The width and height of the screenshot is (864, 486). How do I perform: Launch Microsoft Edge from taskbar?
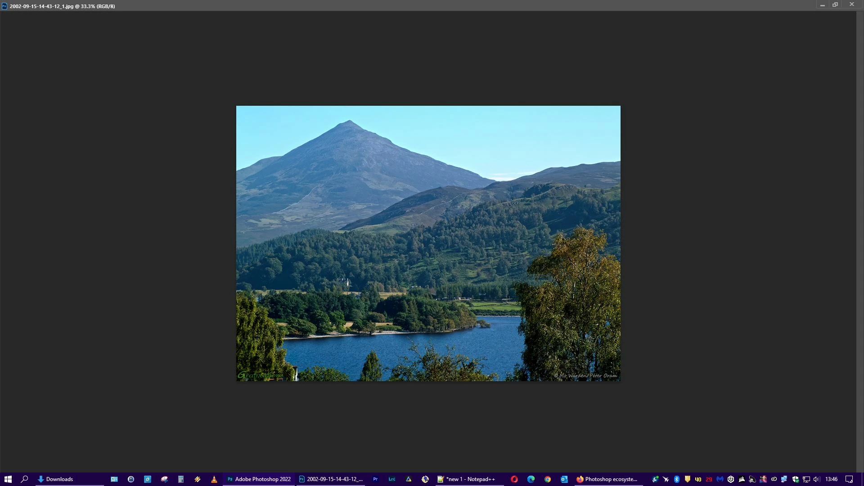tap(531, 479)
